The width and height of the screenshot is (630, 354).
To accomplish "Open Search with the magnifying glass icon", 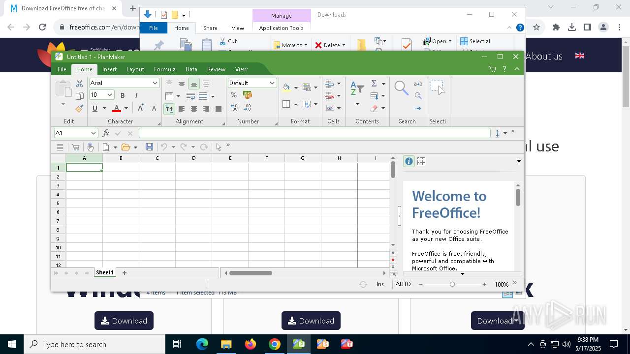I will 402,88.
